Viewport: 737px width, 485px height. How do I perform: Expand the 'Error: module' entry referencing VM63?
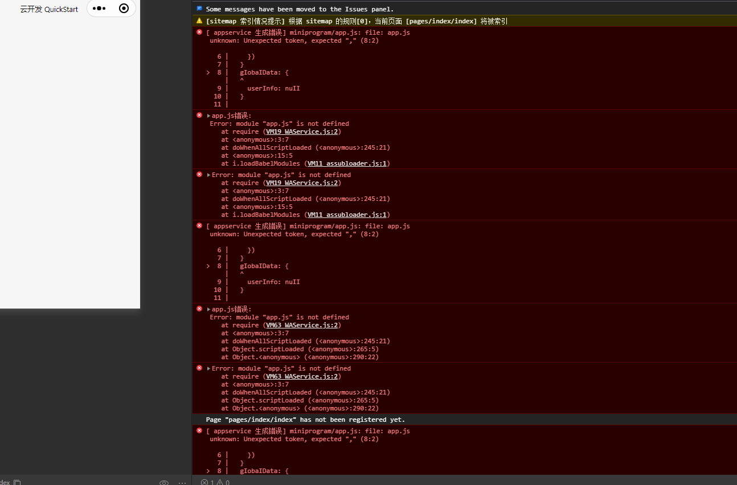coord(208,368)
